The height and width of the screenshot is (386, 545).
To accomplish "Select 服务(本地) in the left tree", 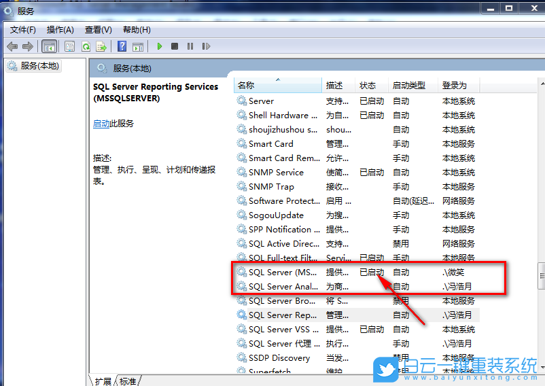I will [x=33, y=66].
